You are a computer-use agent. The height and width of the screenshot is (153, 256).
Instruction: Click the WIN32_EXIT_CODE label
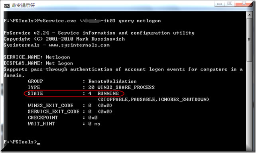pyautogui.click(x=51, y=106)
